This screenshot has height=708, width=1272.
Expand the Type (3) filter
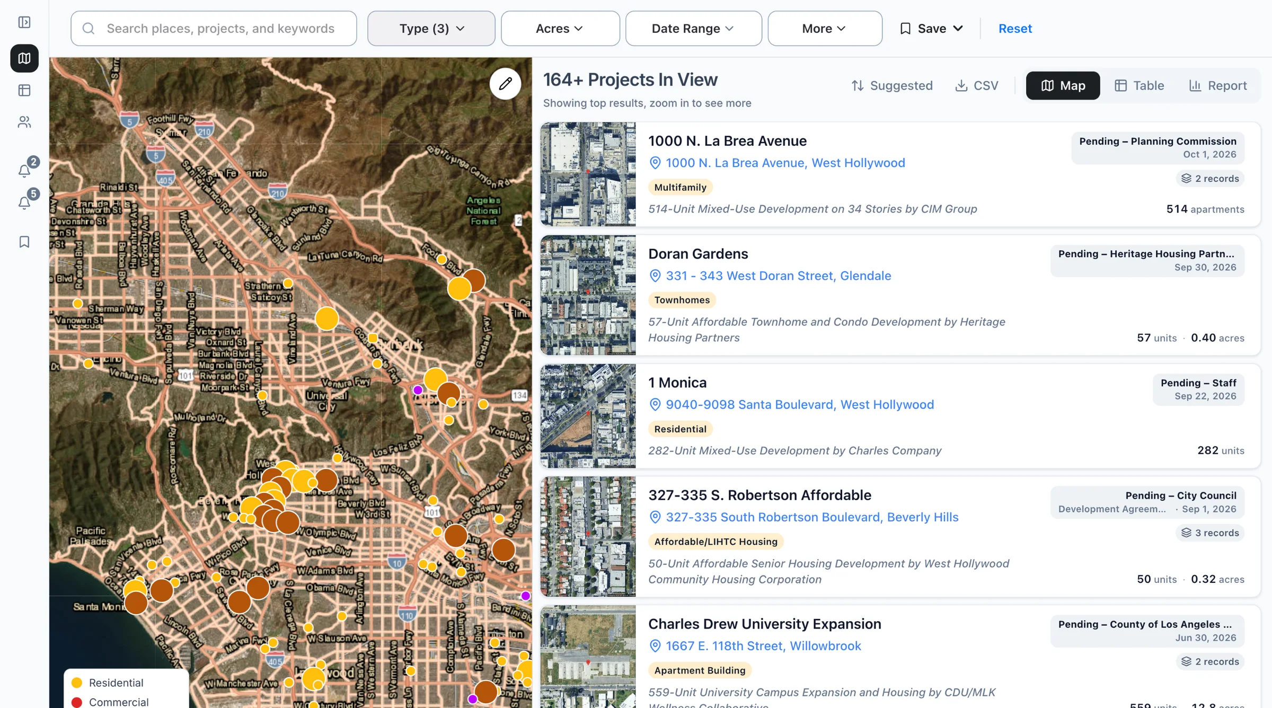[x=431, y=29]
